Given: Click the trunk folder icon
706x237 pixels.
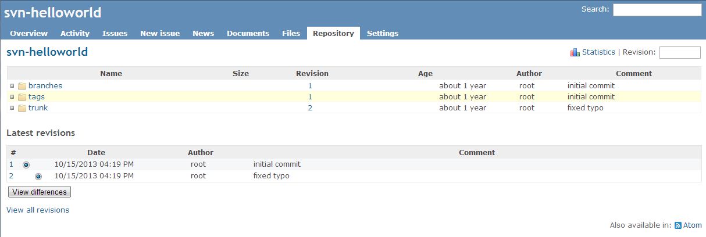Looking at the screenshot, I should 22,108.
